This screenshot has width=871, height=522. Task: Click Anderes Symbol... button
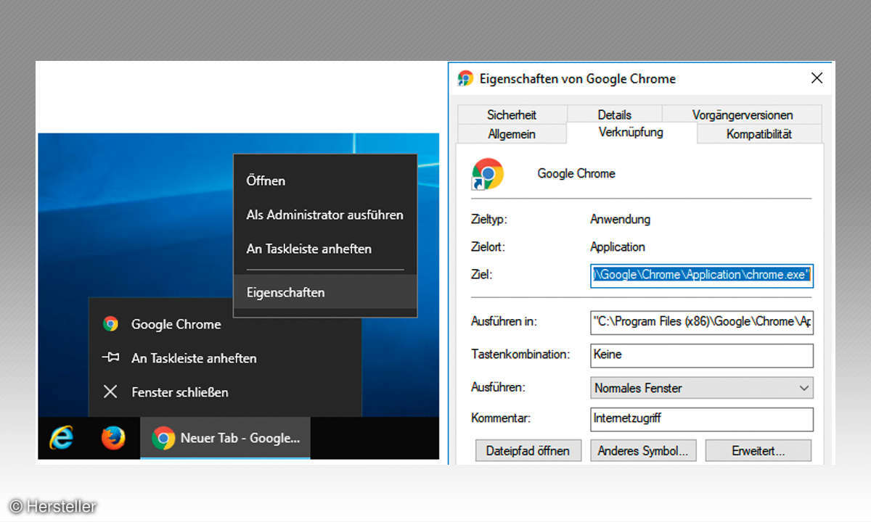(x=644, y=450)
